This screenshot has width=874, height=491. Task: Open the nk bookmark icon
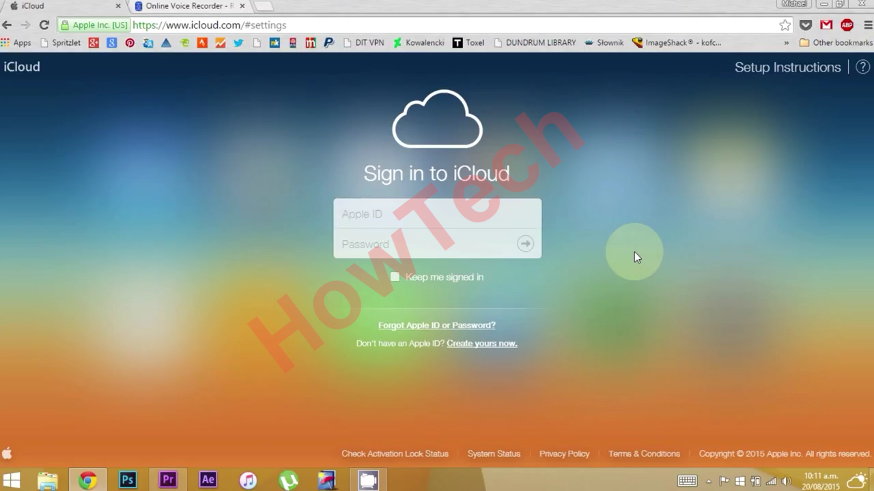pos(274,42)
